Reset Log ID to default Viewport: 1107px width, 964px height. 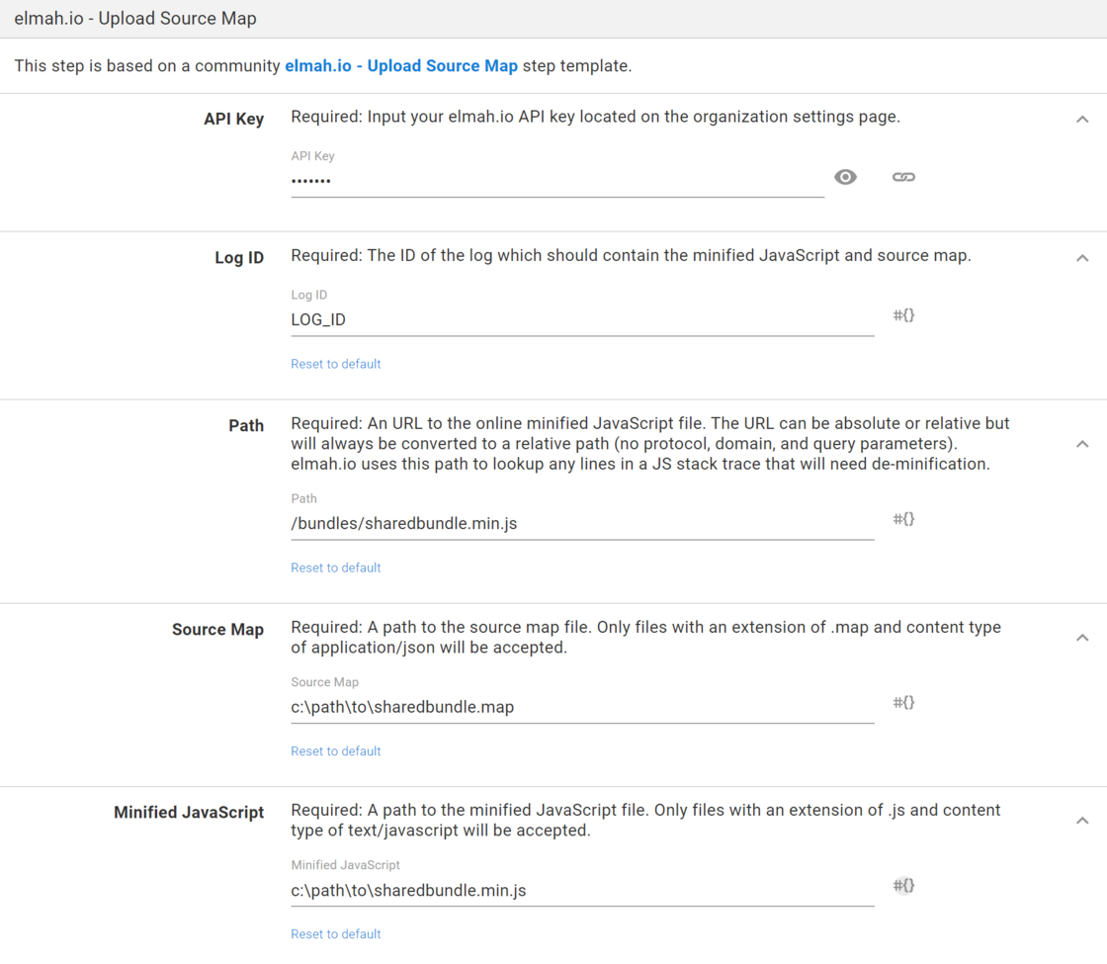(335, 364)
